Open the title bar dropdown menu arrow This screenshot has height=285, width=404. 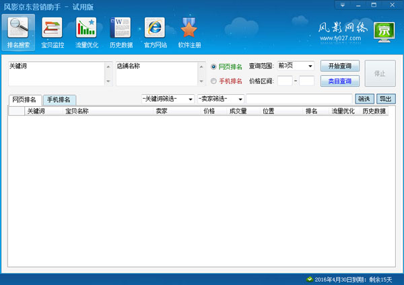pos(343,5)
